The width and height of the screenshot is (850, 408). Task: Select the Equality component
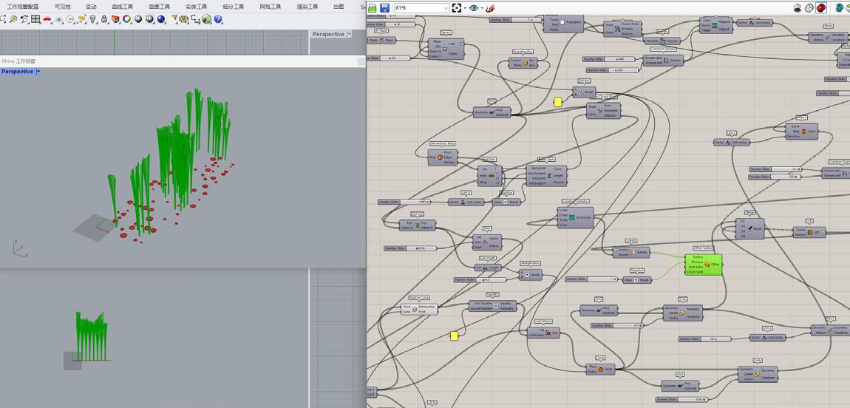(x=492, y=305)
